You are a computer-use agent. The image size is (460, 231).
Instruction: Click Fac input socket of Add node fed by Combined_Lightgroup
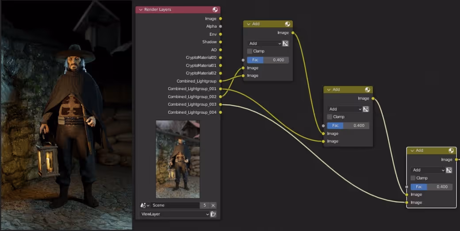(x=243, y=60)
